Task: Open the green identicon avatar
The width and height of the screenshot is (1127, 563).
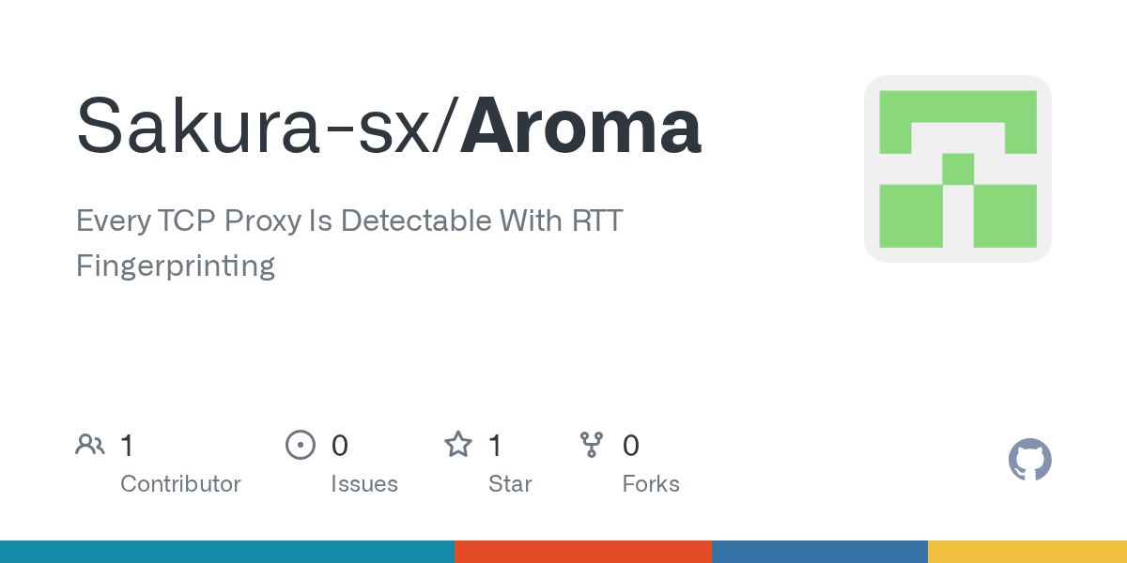Action: 957,169
